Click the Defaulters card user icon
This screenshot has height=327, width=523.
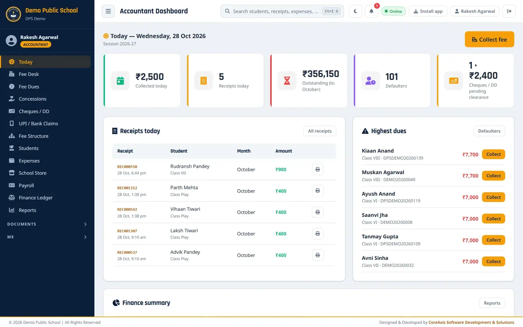(370, 81)
